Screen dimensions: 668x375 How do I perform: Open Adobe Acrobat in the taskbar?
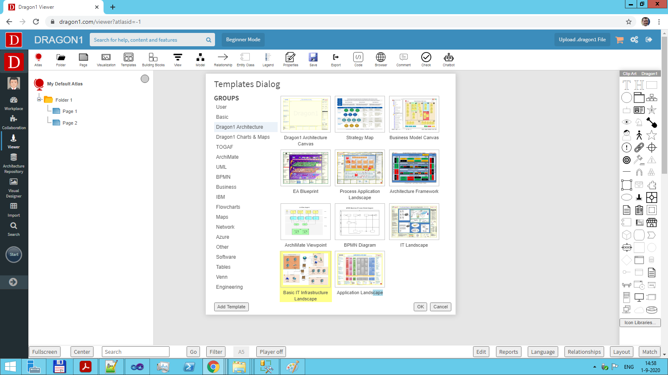click(x=86, y=367)
